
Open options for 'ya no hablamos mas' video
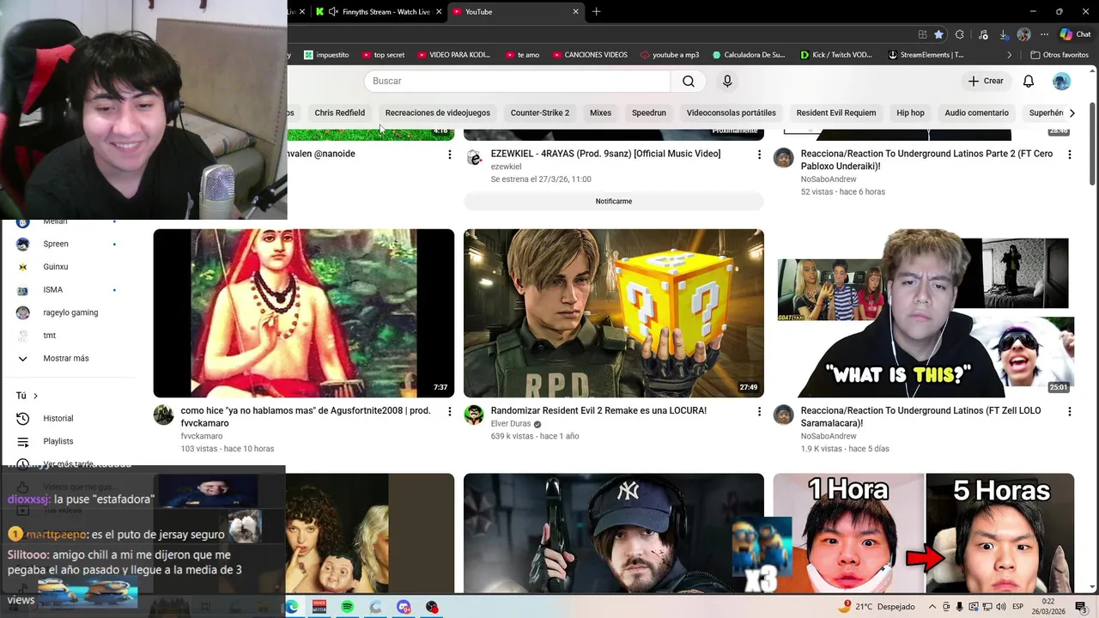coord(449,411)
